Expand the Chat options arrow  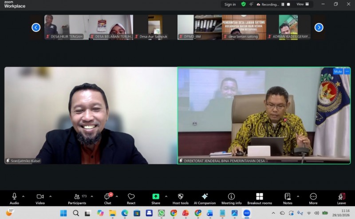[x=117, y=196]
